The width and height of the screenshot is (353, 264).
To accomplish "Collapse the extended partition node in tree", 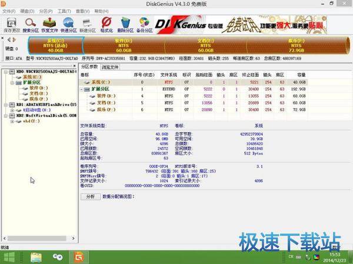I will (12, 83).
